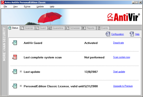Click the Last complete system scan label
This screenshot has width=143, height=97.
click(43, 57)
